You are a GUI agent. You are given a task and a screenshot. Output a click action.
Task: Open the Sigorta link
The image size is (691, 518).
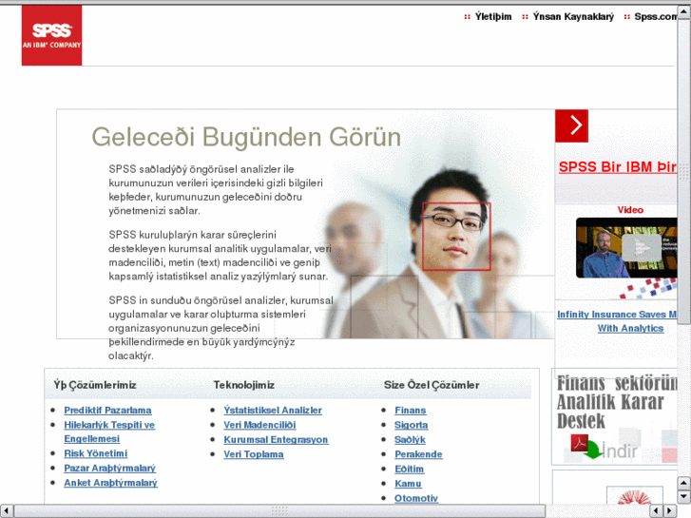coord(412,425)
